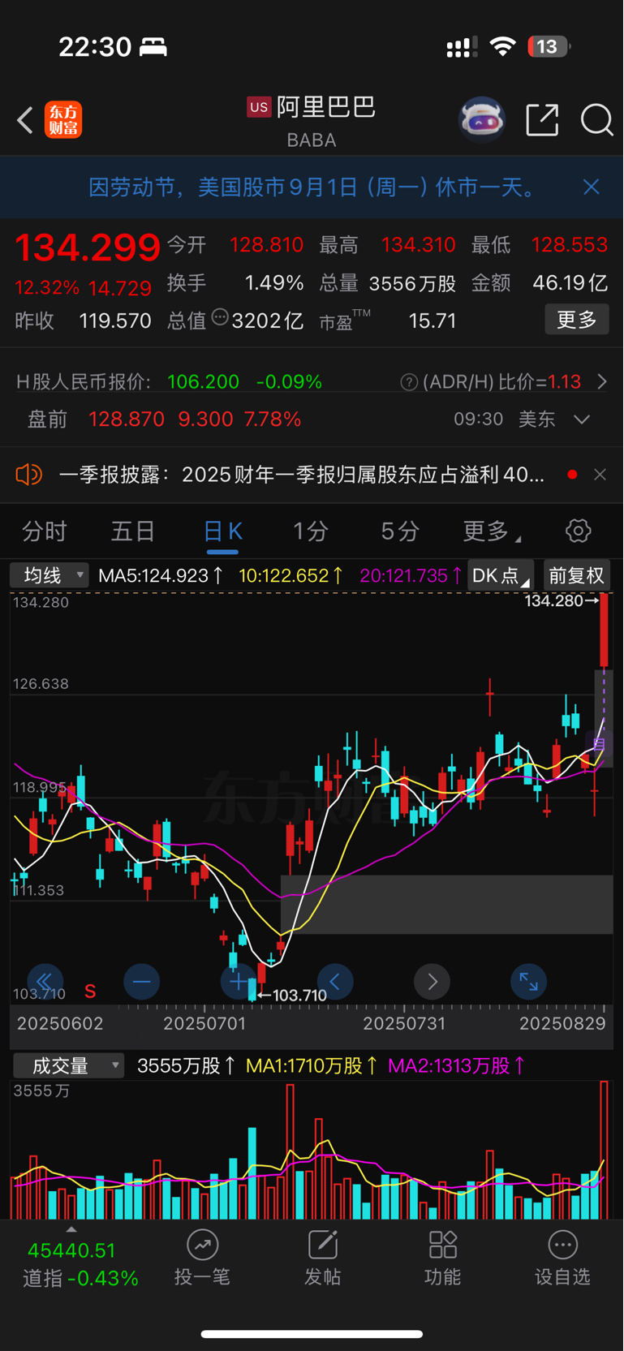This screenshot has width=624, height=1351.
Task: Open the 成交量 indicator dropdown
Action: coord(68,1065)
